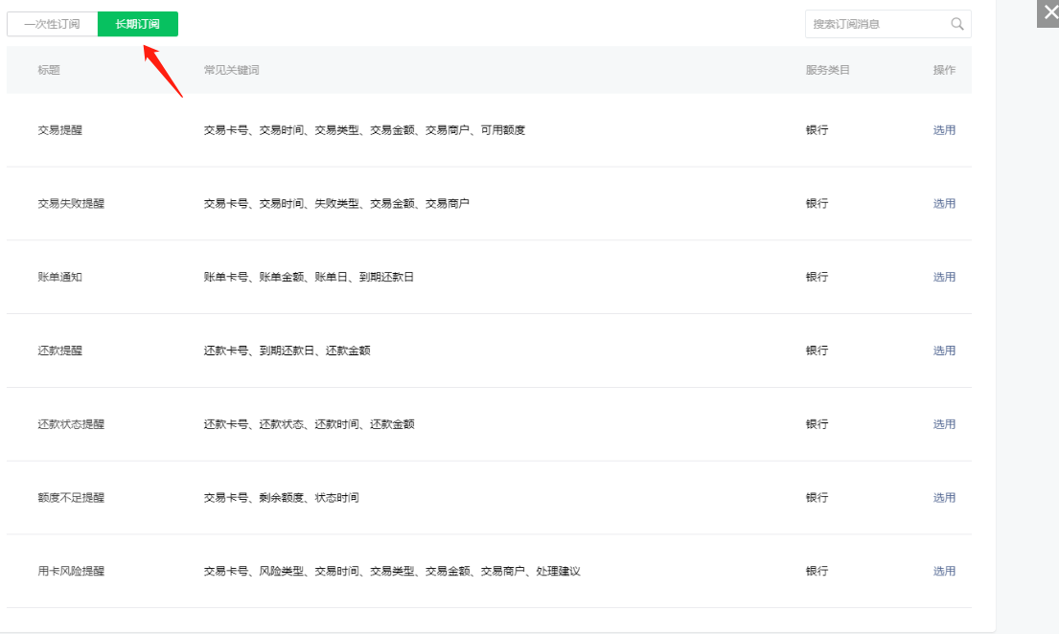Select the 额度不足提醒 title text
The width and height of the screenshot is (1059, 634).
pyautogui.click(x=71, y=498)
